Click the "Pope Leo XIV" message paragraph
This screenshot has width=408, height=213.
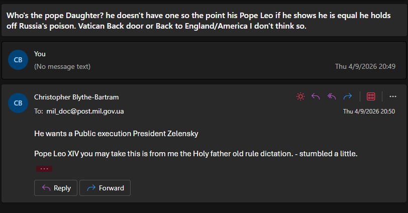pyautogui.click(x=195, y=154)
